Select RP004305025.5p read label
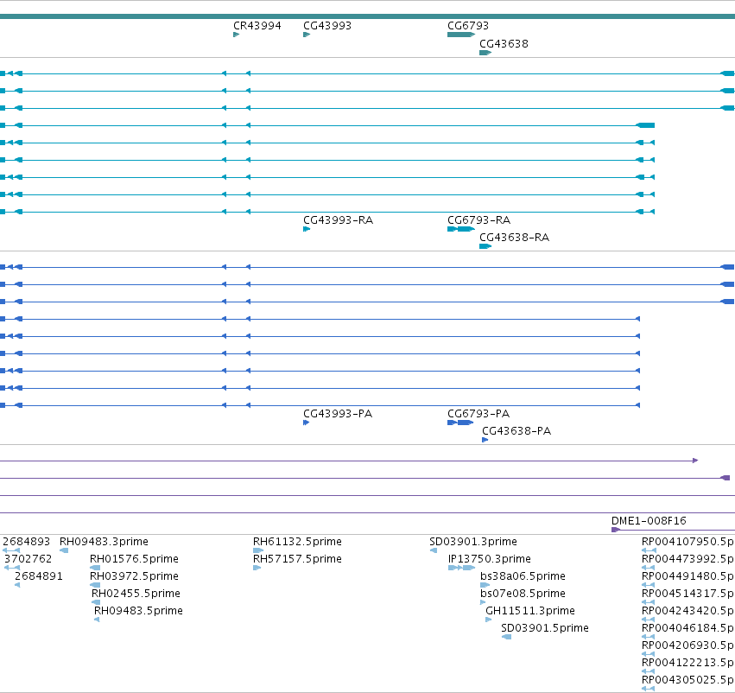 pos(687,681)
